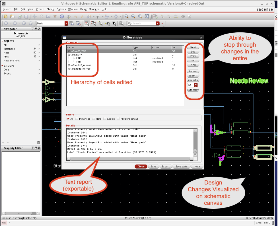Click the Open folder icon in toolbar

(x=13, y=16)
